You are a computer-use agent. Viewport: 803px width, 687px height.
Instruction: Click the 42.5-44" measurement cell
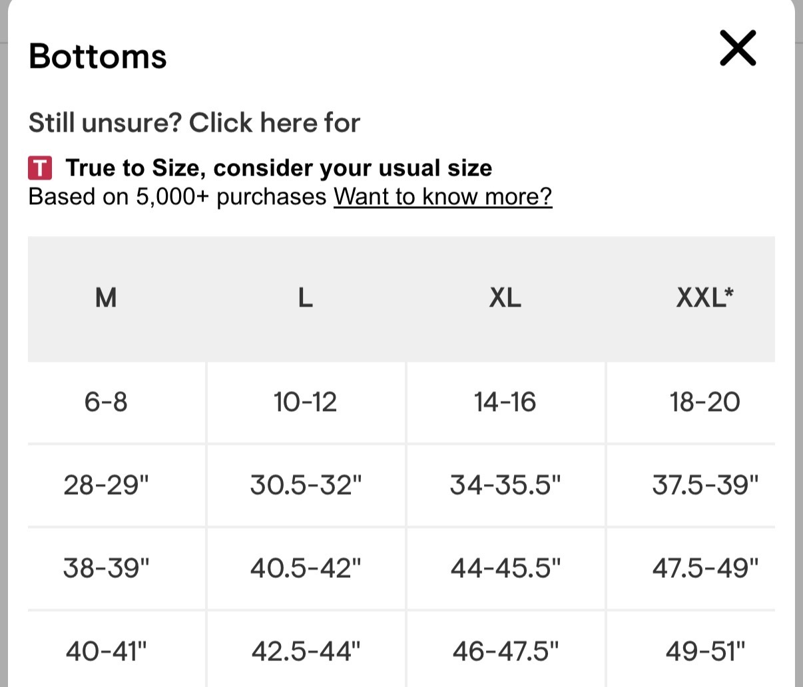(x=306, y=651)
